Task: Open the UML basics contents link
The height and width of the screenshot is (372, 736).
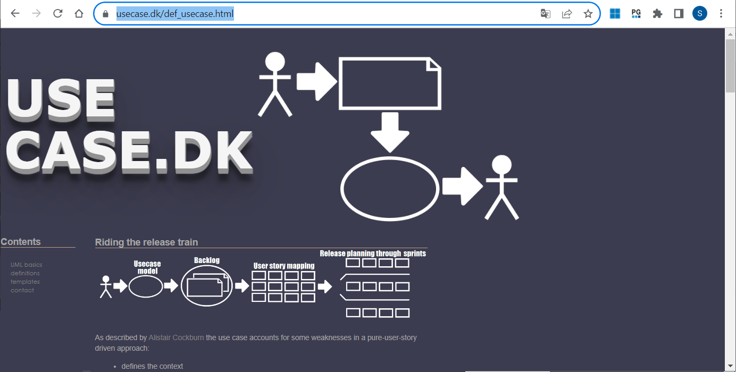Action: [26, 265]
